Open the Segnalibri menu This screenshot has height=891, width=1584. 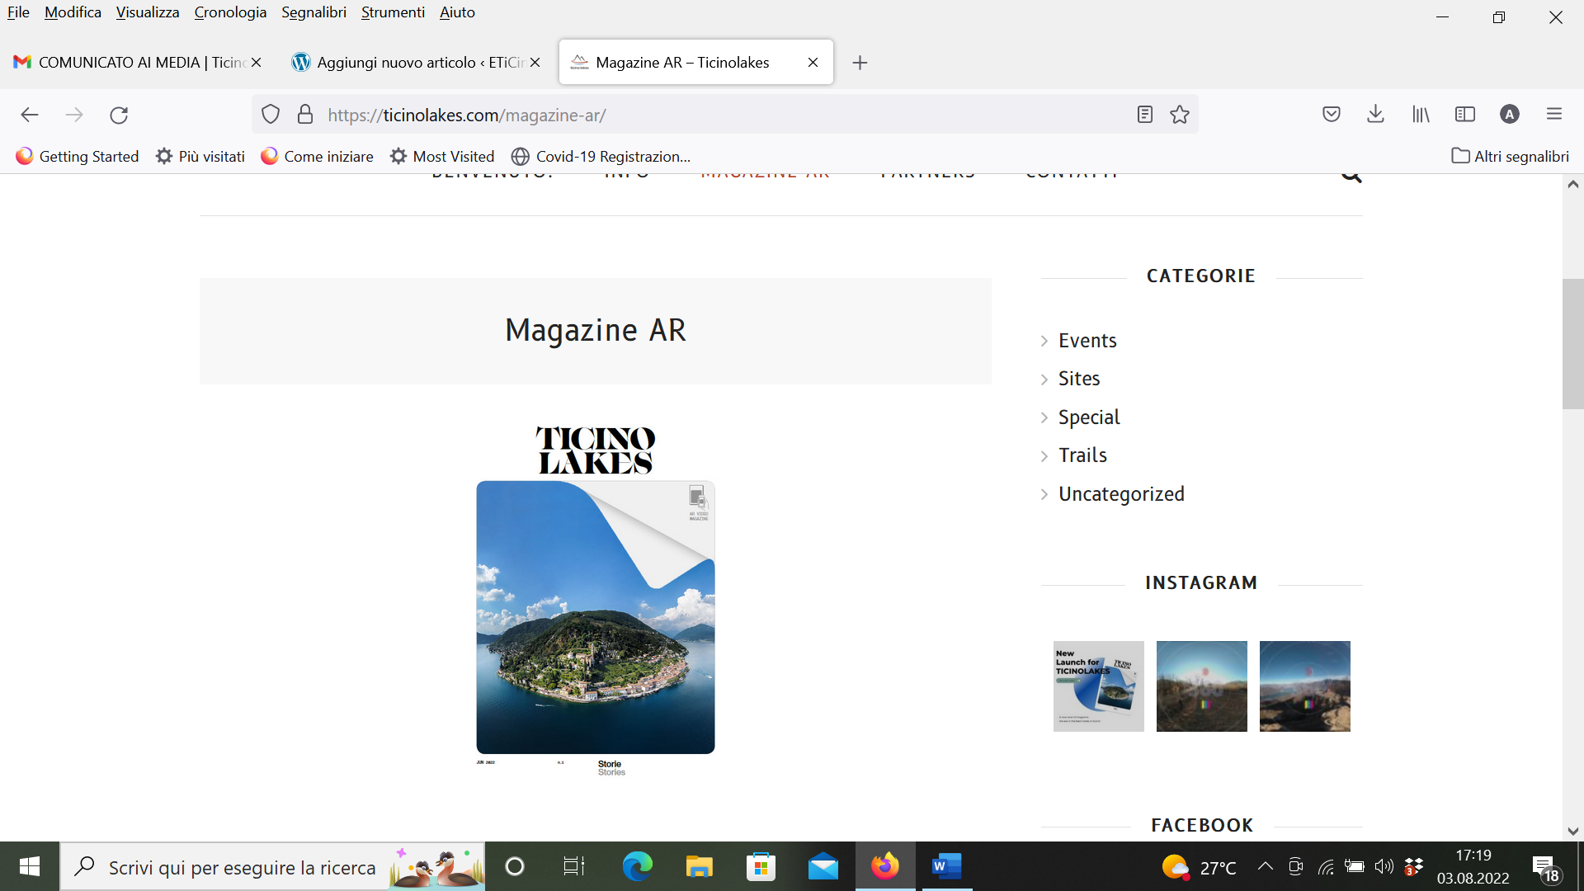313,12
